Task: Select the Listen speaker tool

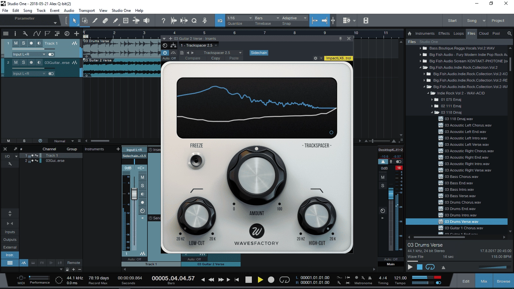Action: pos(146,21)
